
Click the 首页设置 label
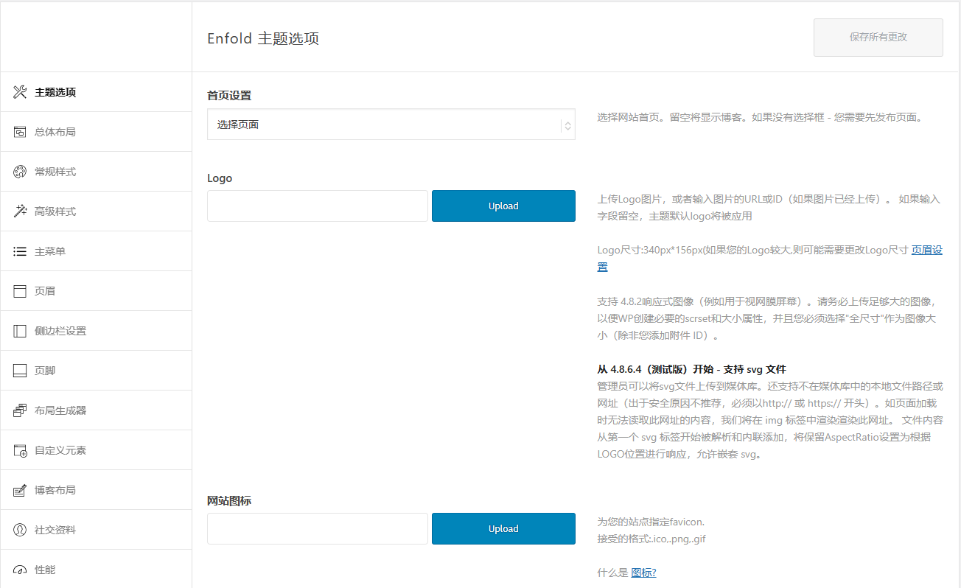[229, 96]
